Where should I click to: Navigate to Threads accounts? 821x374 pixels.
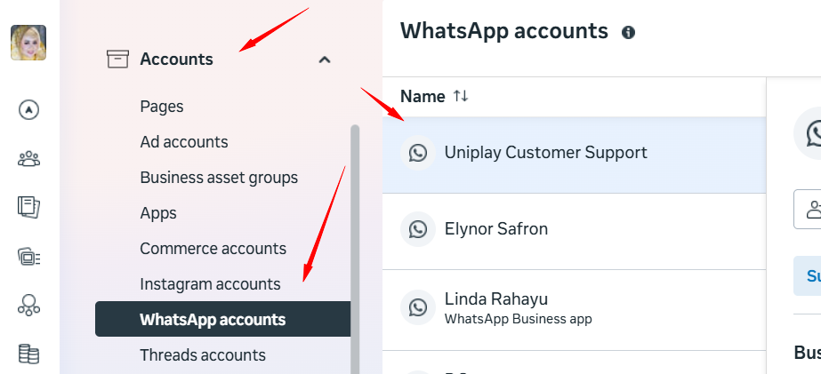203,355
